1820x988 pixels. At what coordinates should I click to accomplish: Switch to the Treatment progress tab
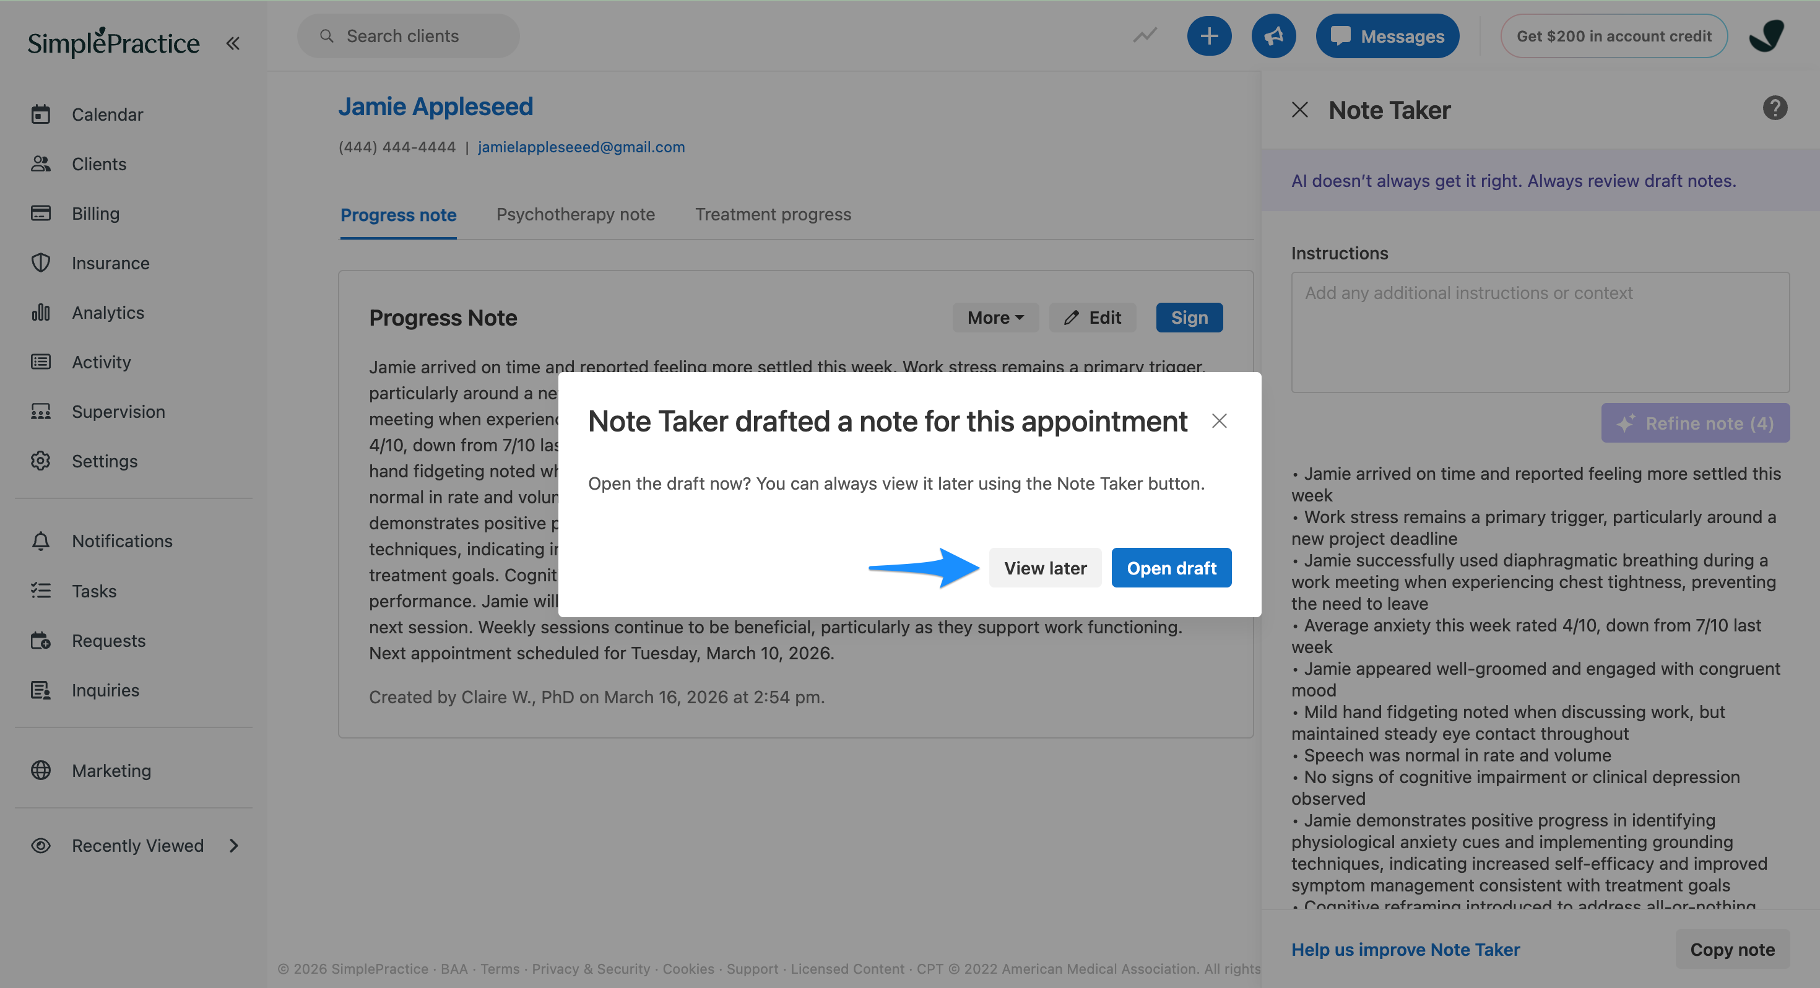point(773,214)
